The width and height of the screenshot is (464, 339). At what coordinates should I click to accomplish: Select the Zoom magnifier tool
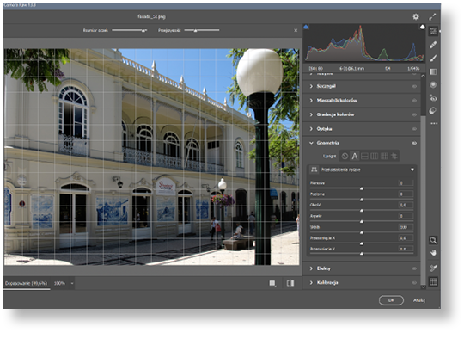point(433,240)
